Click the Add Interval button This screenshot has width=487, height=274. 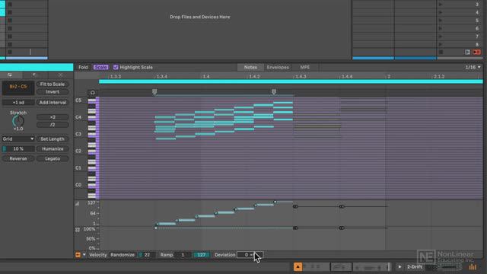pyautogui.click(x=53, y=103)
